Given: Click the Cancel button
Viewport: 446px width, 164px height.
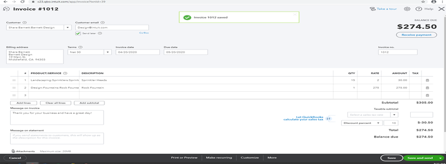Looking at the screenshot, I should (x=15, y=158).
